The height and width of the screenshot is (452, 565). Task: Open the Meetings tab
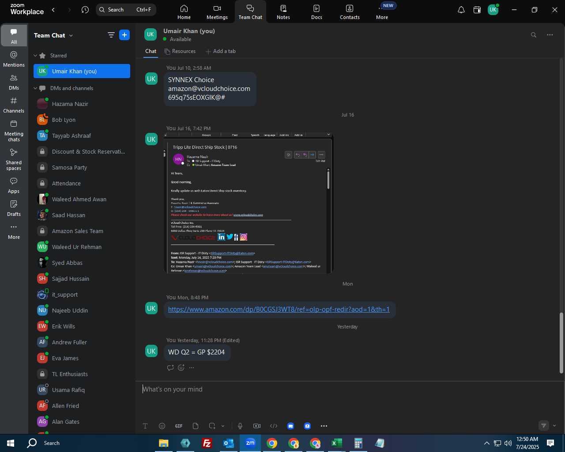(x=217, y=12)
